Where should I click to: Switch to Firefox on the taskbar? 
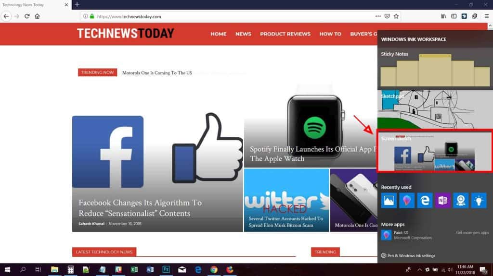(x=230, y=269)
